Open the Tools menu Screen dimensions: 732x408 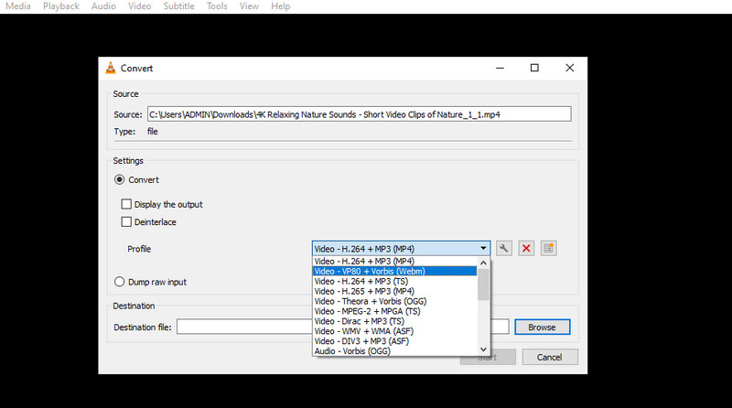[x=217, y=6]
